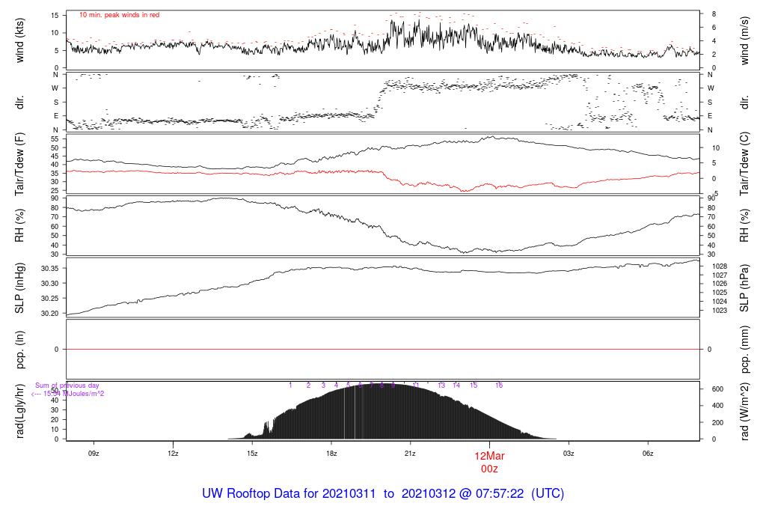Viewport: 766px width, 524px height.
Task: Click the 'Tair/Tdew (C)' right axis label
Action: [745, 163]
